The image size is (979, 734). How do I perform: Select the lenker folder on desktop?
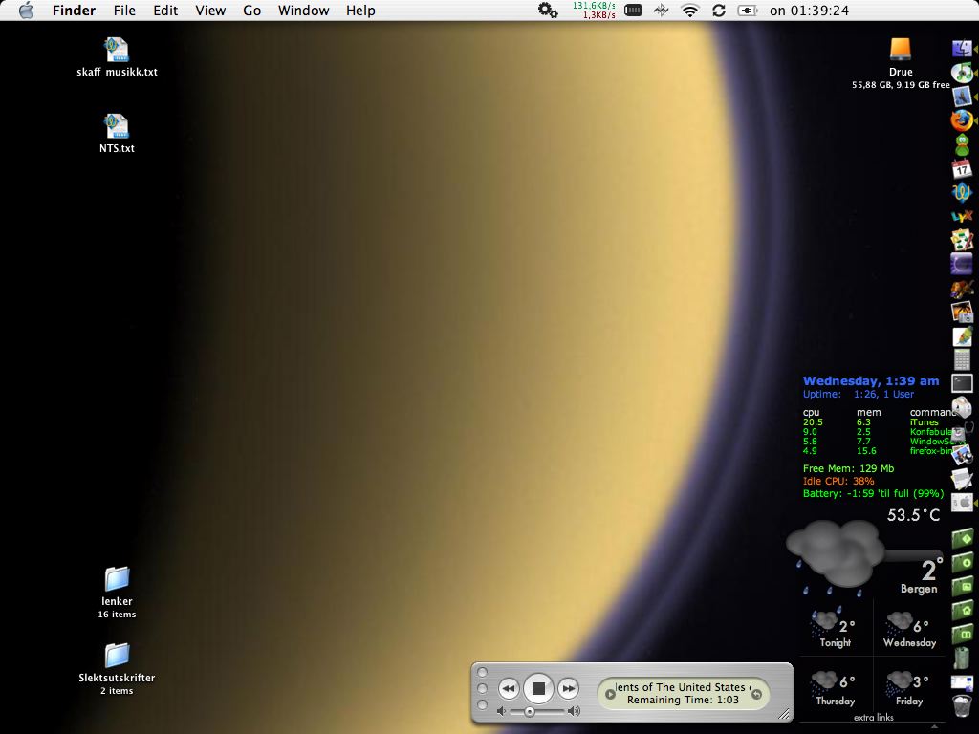(117, 579)
